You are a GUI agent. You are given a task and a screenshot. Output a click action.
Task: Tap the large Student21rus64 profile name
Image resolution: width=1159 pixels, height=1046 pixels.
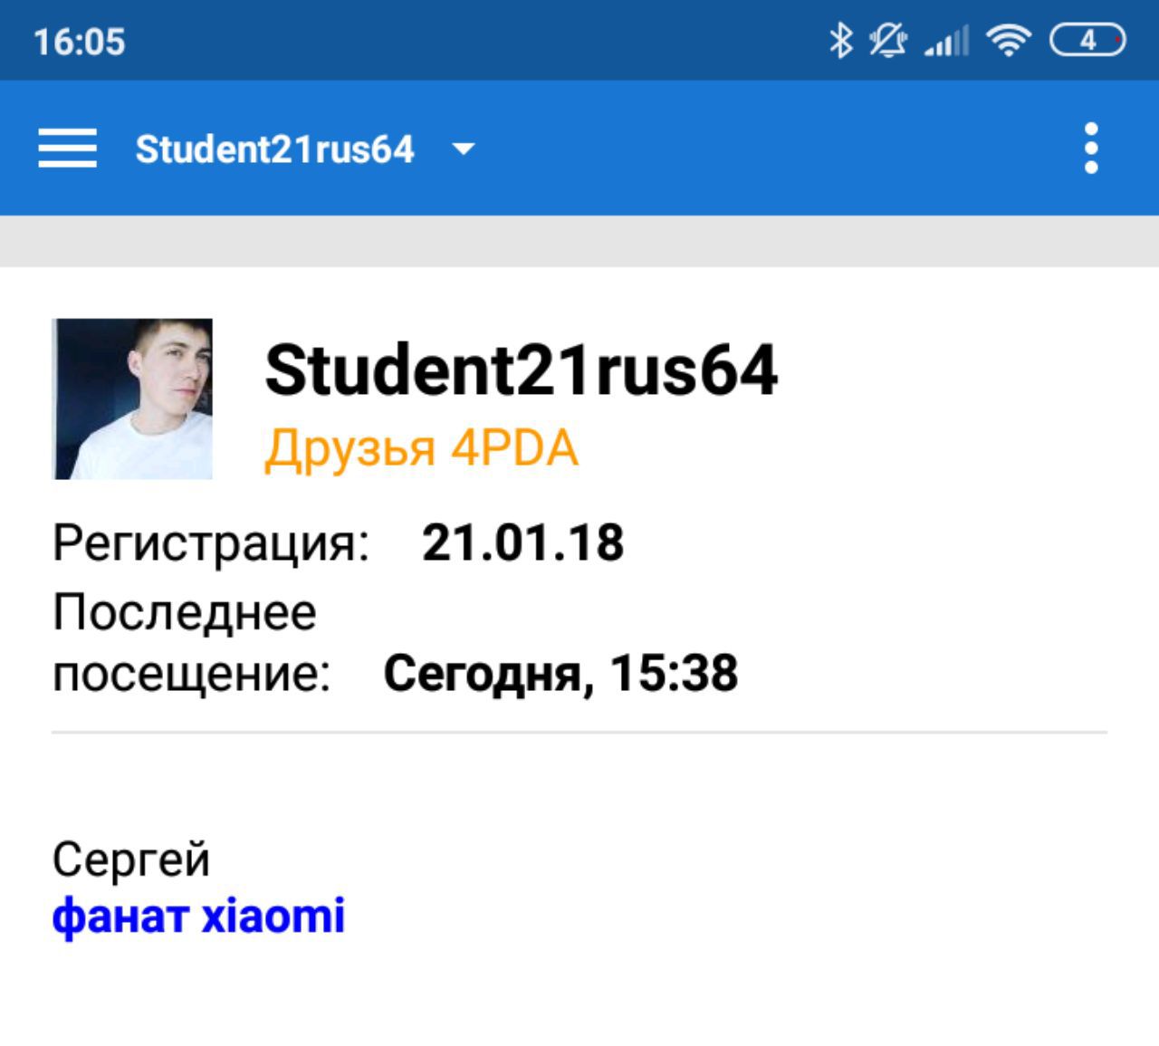pyautogui.click(x=521, y=370)
